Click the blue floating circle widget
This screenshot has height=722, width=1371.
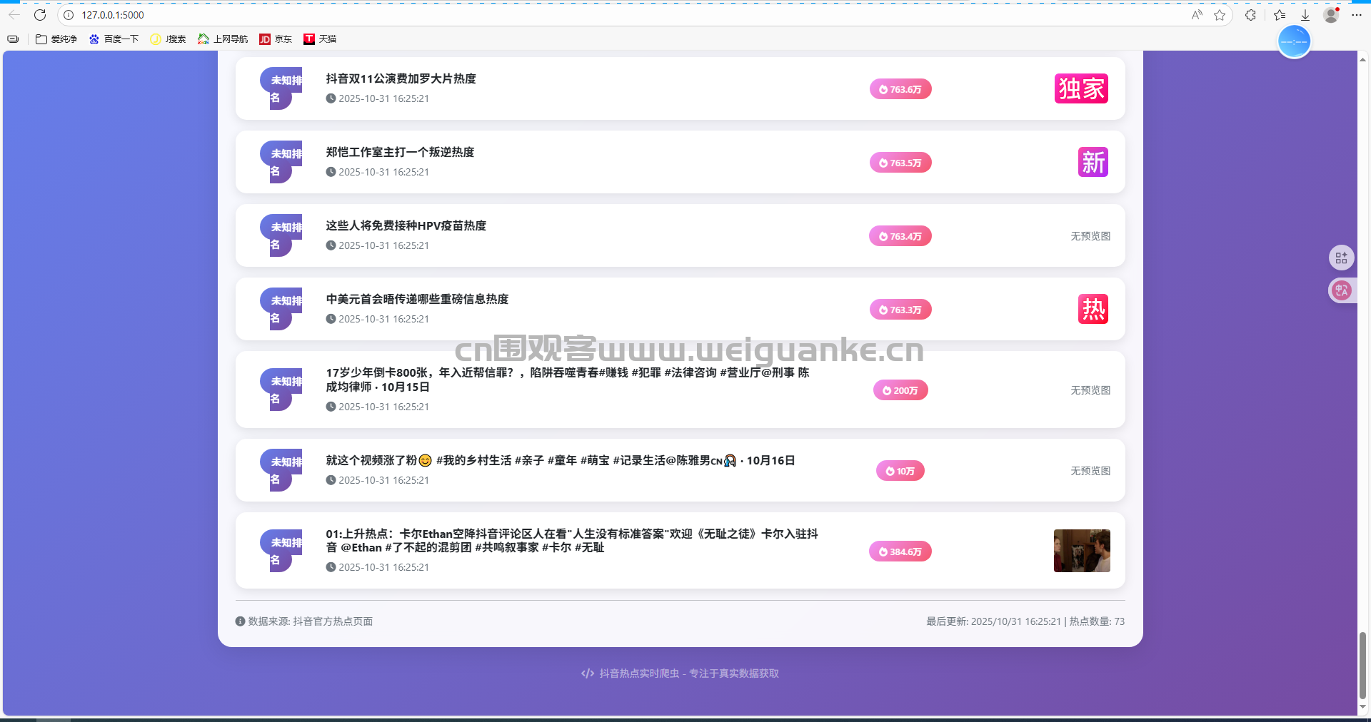tap(1294, 42)
